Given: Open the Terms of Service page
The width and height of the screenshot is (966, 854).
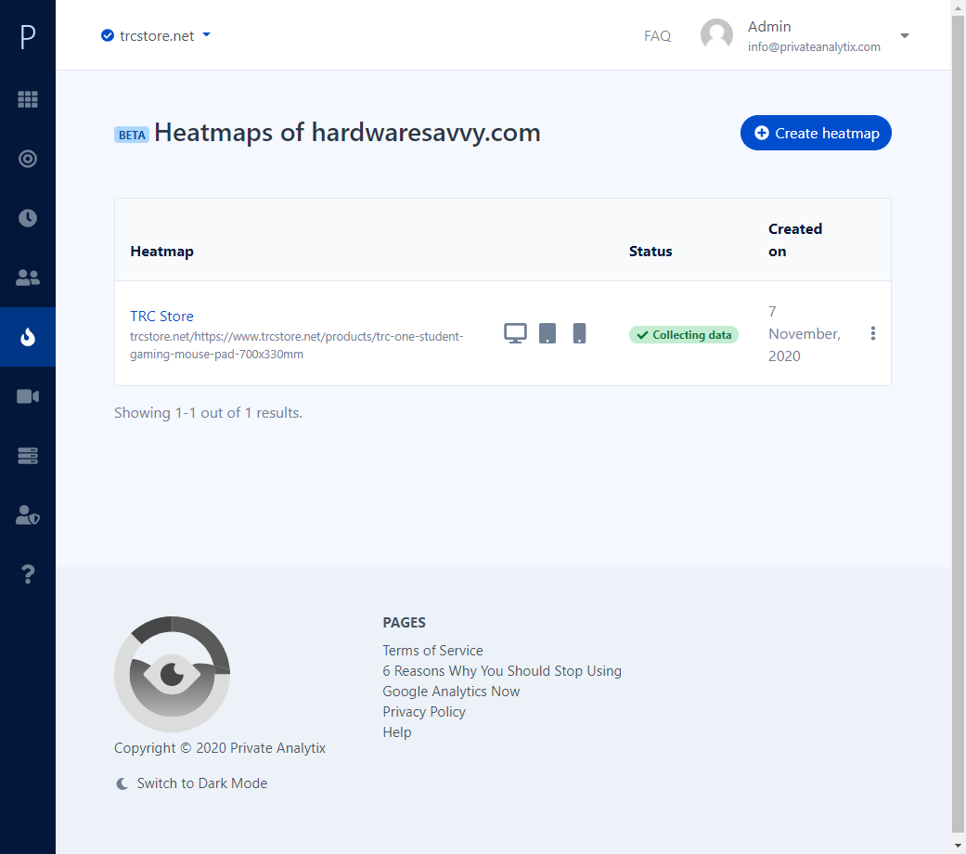Looking at the screenshot, I should [432, 651].
